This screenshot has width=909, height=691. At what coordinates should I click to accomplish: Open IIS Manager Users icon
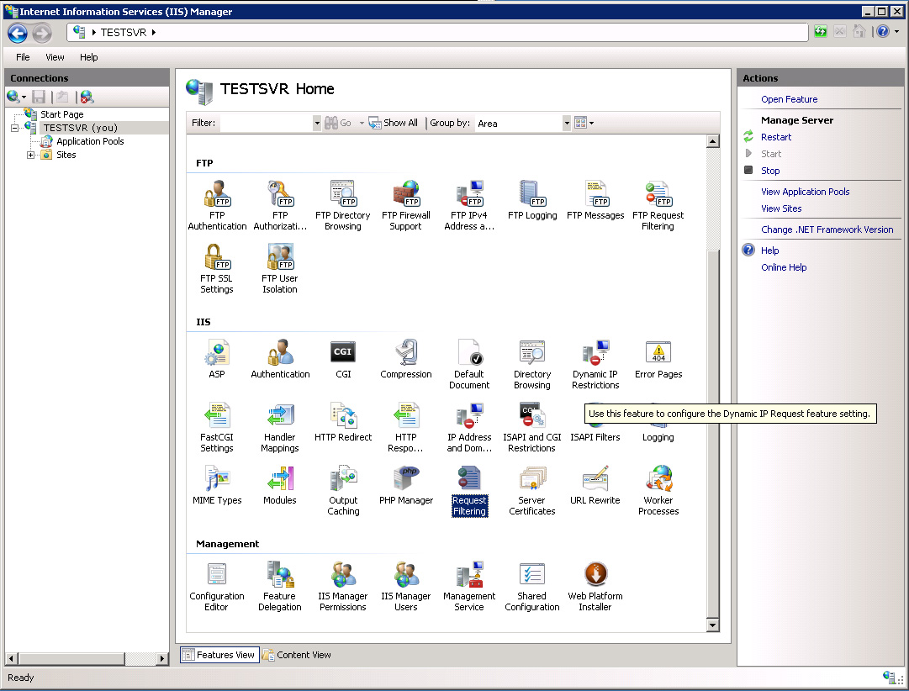406,586
